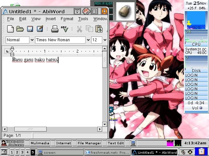This screenshot has width=209, height=156.
Task: Click the hourglass indent marker on the ruler
Action: pos(12,51)
